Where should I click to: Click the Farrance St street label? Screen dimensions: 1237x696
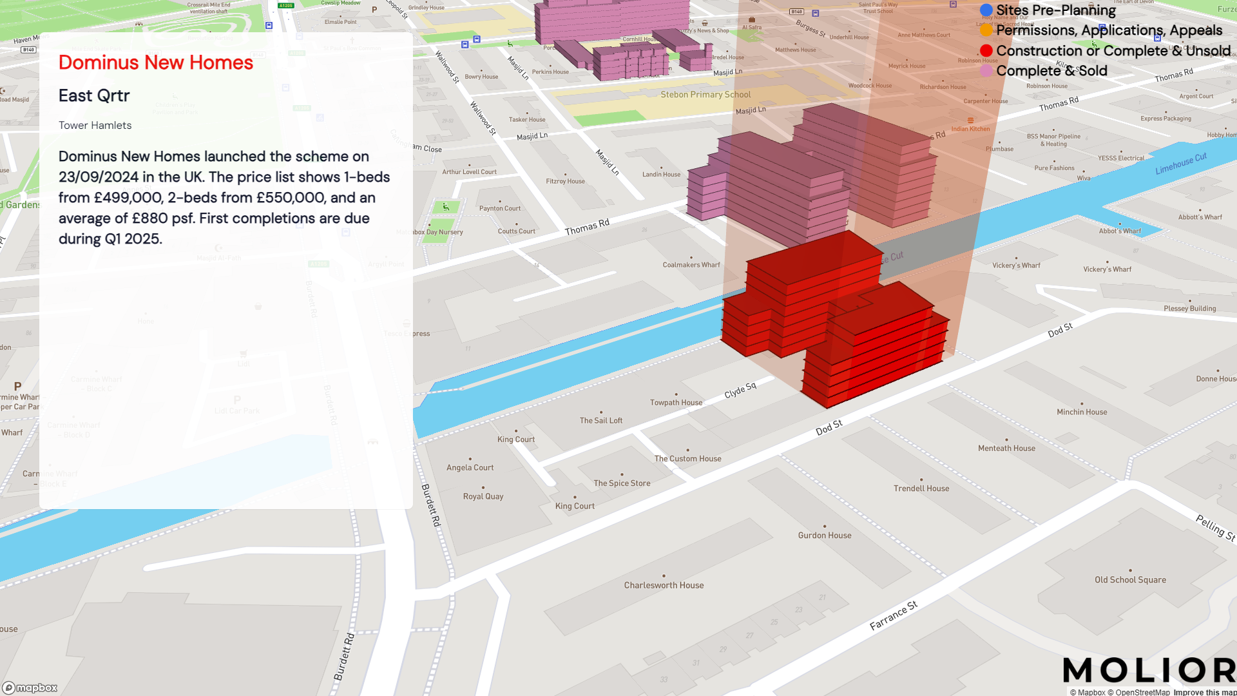893,615
